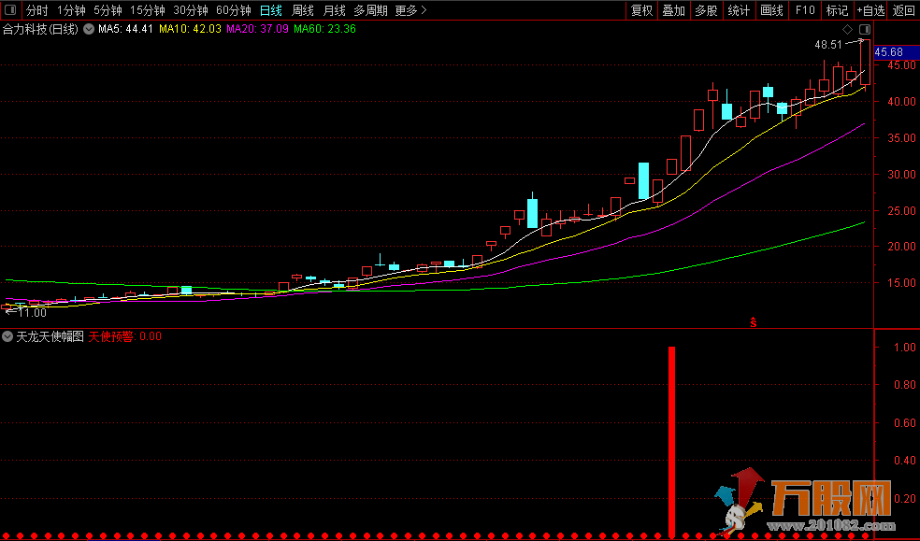Click the 48.51 high price label
Viewport: 920px width, 541px height.
[x=827, y=45]
